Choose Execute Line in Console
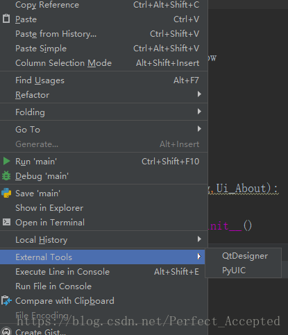The height and width of the screenshot is (335, 288). click(x=103, y=272)
